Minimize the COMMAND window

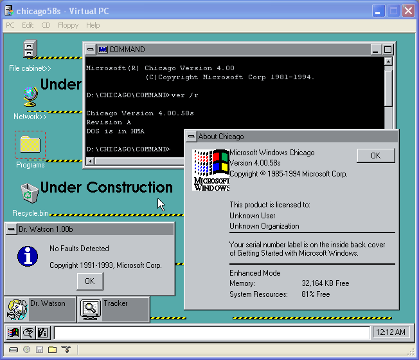click(375, 50)
